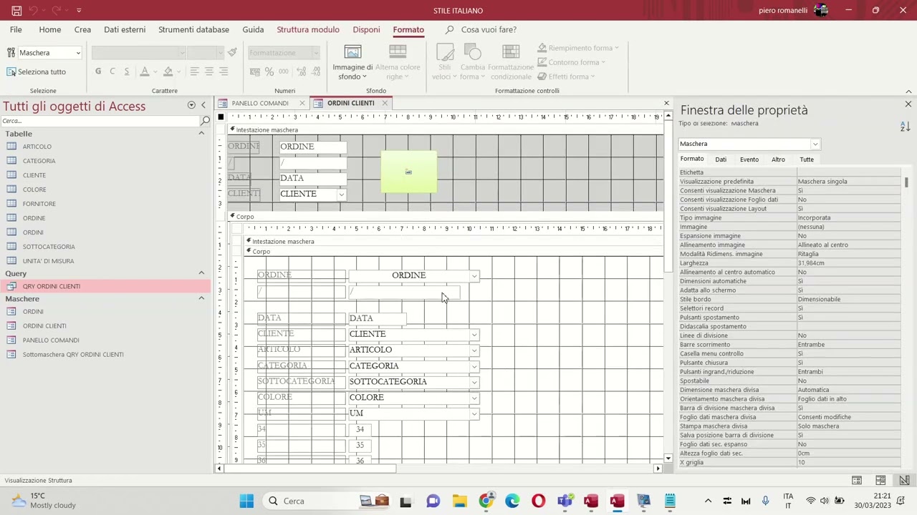The image size is (917, 515).
Task: Apply italic with the C icon
Action: click(x=112, y=72)
